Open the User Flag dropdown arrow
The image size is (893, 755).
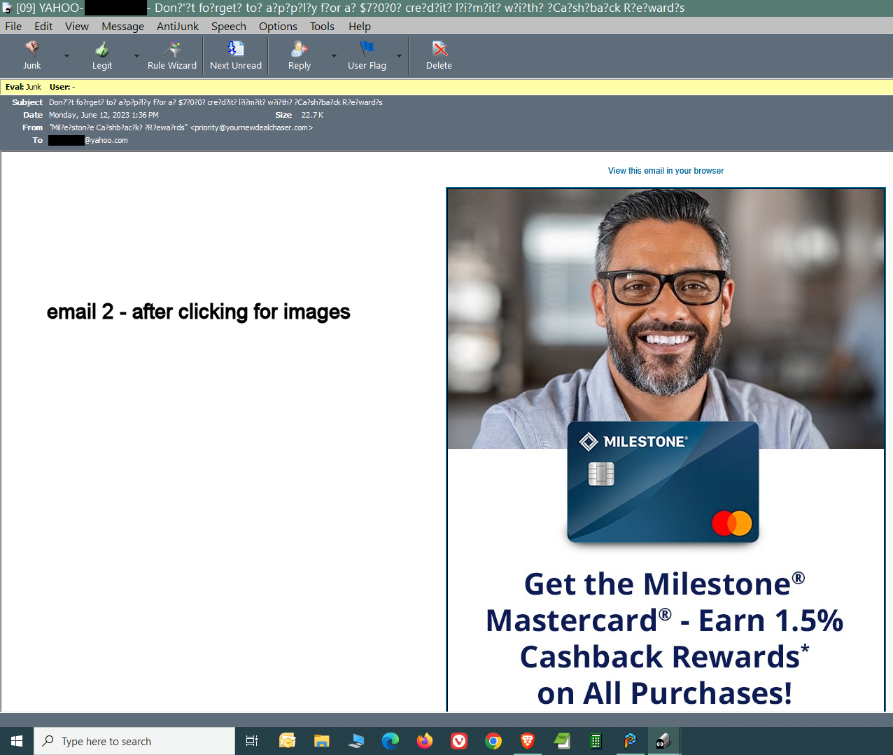point(399,56)
